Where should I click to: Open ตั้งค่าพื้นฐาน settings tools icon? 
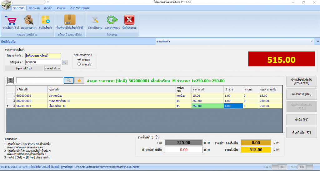point(95,20)
